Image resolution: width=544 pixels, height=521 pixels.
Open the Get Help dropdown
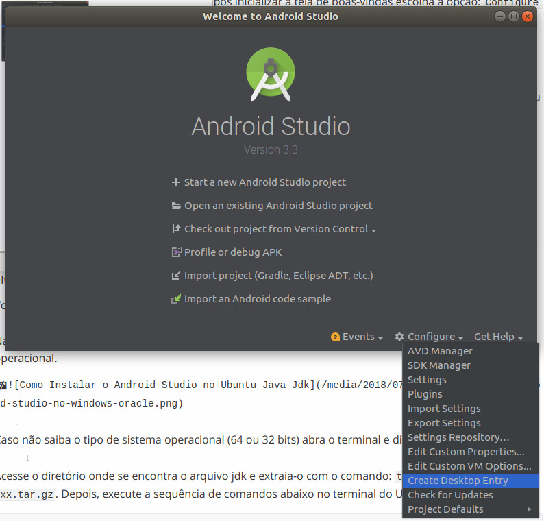tap(498, 337)
